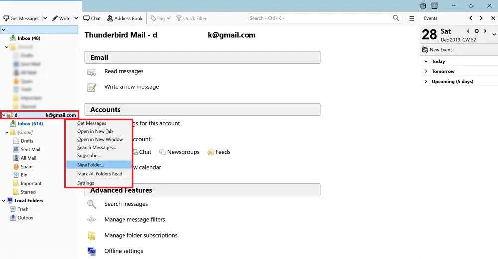Expand the Tomorrow events section

point(426,71)
